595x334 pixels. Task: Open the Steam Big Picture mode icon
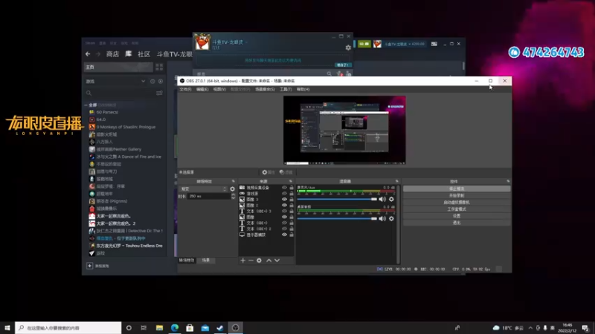point(434,44)
